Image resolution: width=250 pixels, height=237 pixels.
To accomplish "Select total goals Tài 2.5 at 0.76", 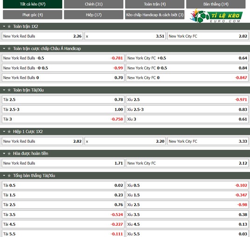I will coord(63,205).
